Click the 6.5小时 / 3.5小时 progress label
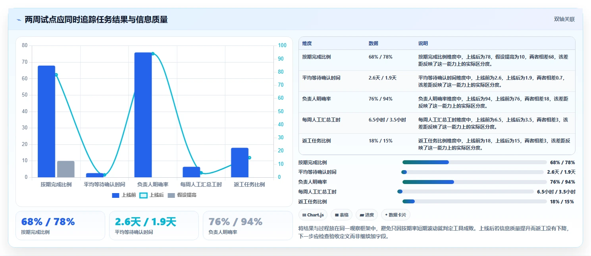This screenshot has height=256, width=591. tap(556, 192)
